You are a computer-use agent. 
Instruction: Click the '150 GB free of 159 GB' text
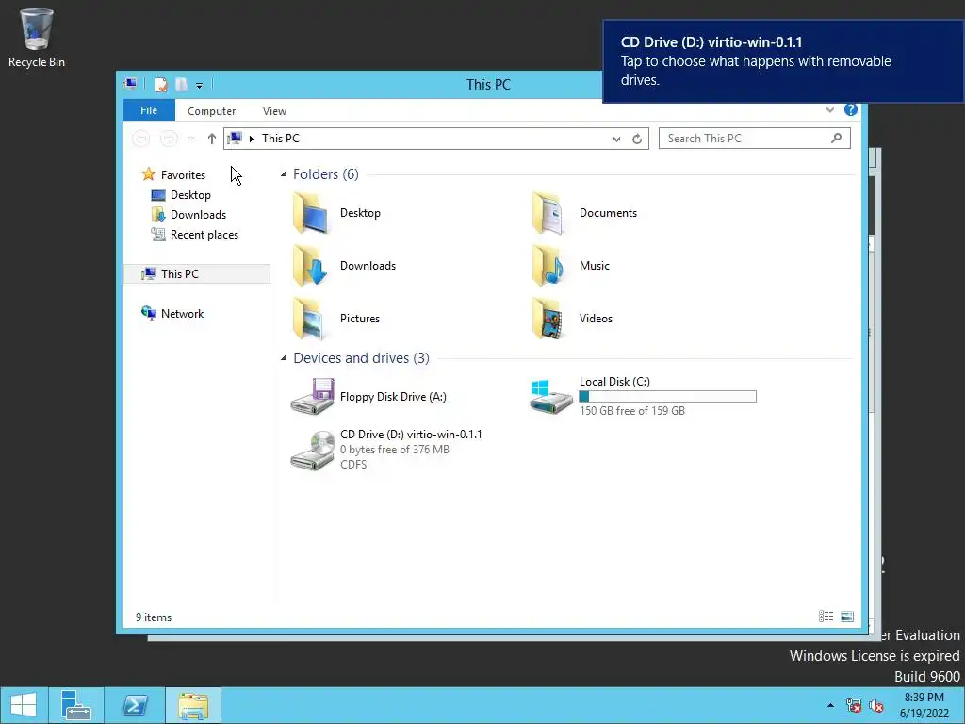(x=632, y=411)
